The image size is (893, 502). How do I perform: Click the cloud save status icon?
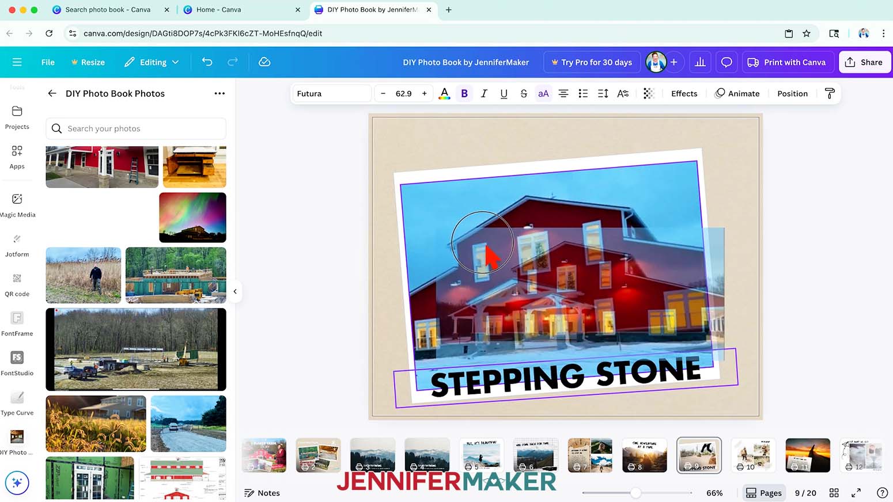coord(264,62)
